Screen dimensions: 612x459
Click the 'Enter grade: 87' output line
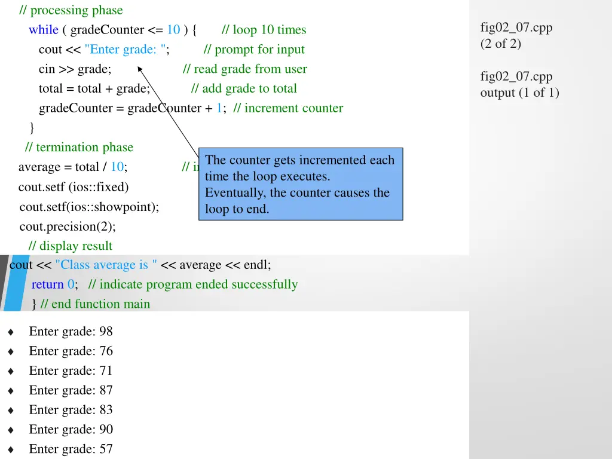(x=71, y=390)
